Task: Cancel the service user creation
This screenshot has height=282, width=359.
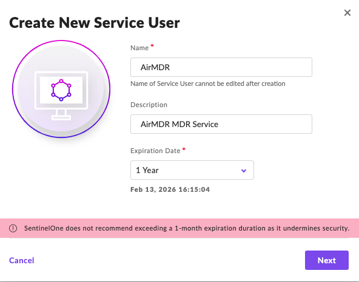Action: (x=21, y=260)
